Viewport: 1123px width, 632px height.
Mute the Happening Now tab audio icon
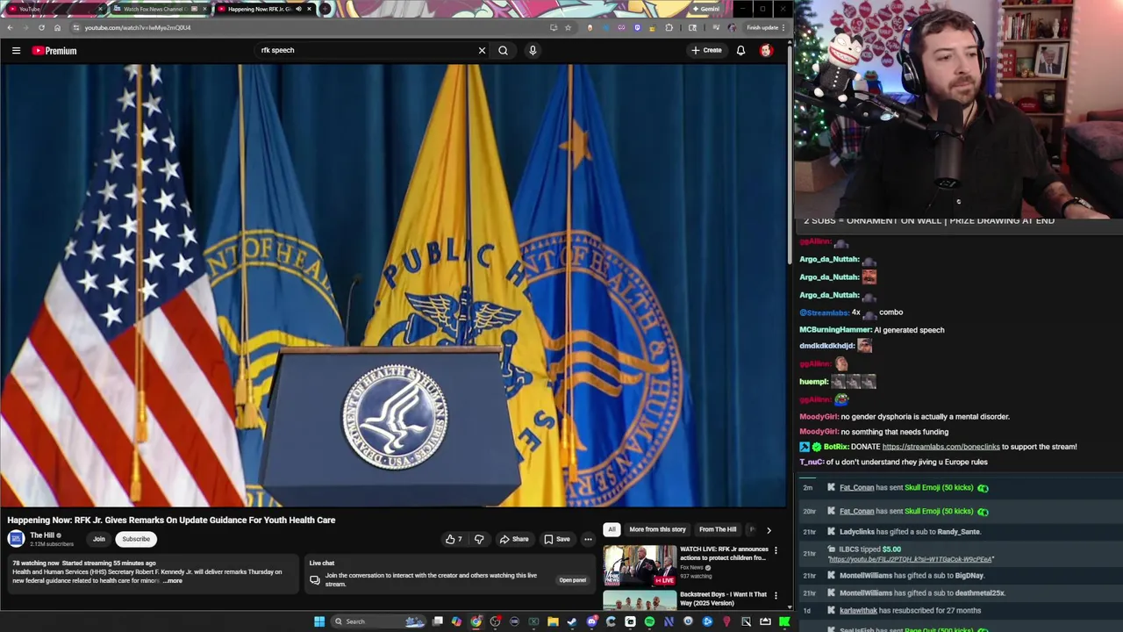coord(298,9)
